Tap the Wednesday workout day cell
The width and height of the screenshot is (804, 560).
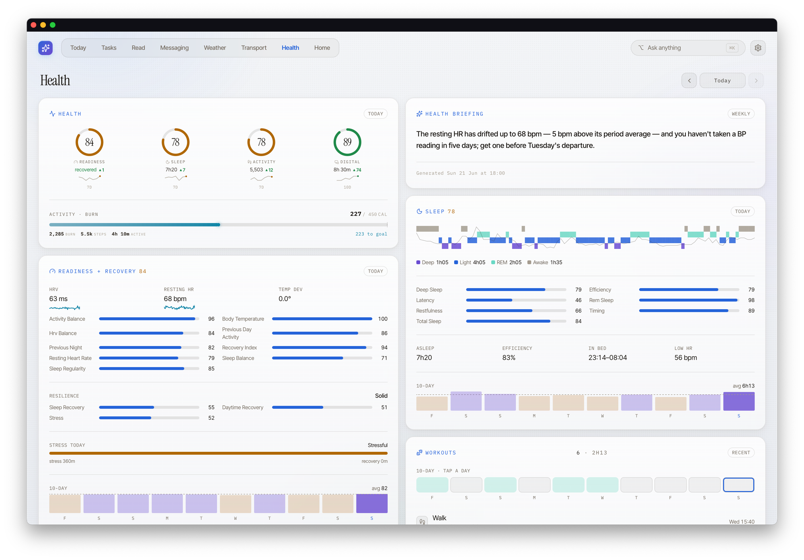[x=602, y=485]
